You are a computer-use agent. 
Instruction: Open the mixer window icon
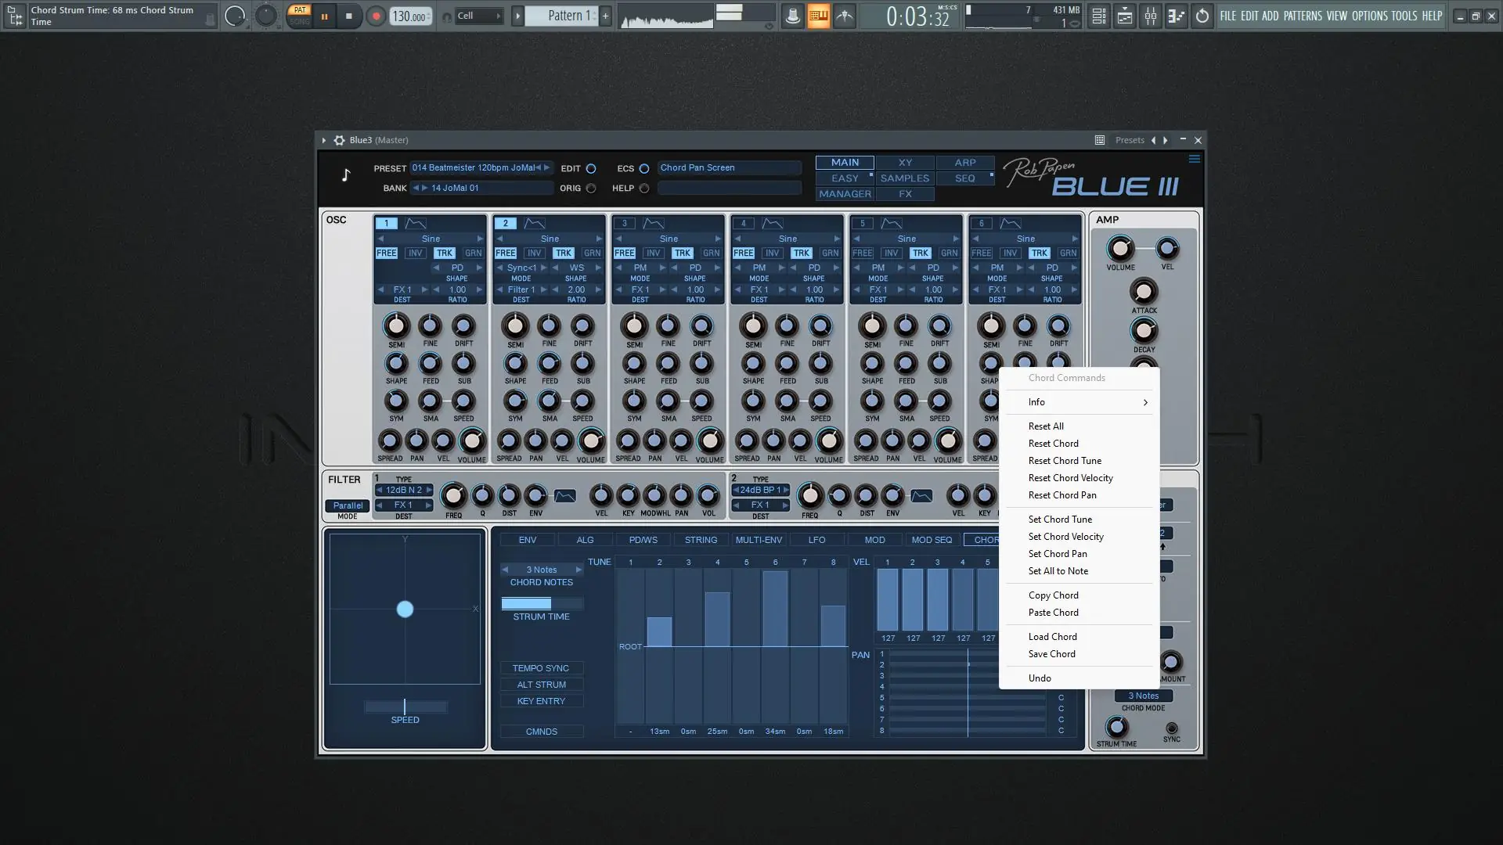(x=1150, y=16)
